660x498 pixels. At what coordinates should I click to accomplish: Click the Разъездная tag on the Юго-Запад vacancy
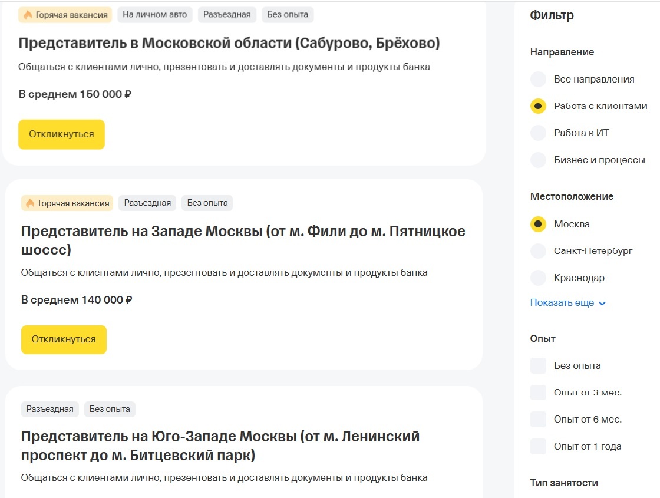(50, 409)
